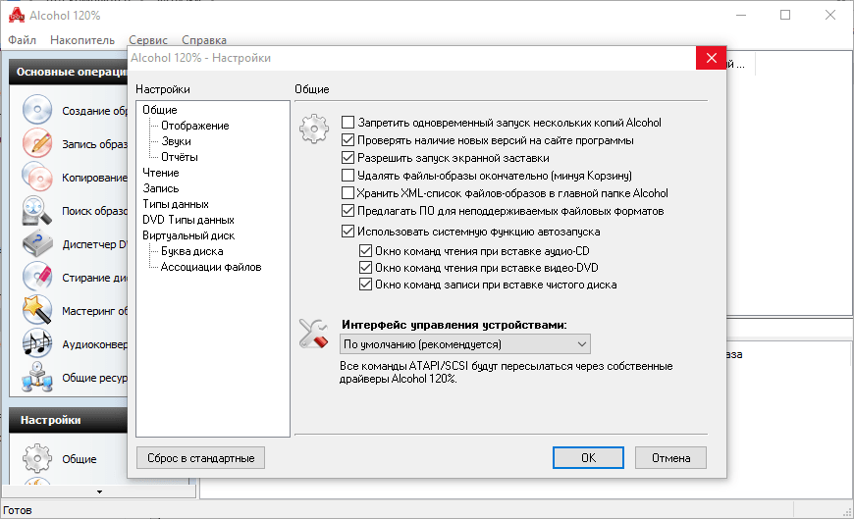Click 'Настройки' panel header in sidebar
Screen dimensions: 854x519
click(x=69, y=420)
